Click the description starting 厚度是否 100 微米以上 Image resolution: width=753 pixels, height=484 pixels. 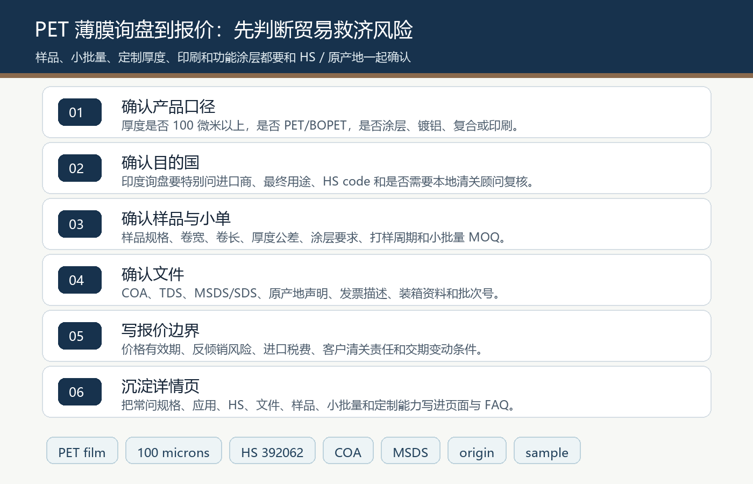(x=321, y=126)
